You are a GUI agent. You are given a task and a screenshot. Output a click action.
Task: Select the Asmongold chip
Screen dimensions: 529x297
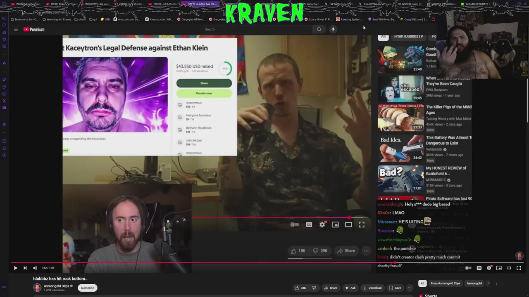tap(474, 283)
